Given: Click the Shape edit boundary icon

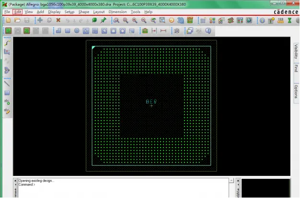Looking at the screenshot, I should pyautogui.click(x=132, y=31).
